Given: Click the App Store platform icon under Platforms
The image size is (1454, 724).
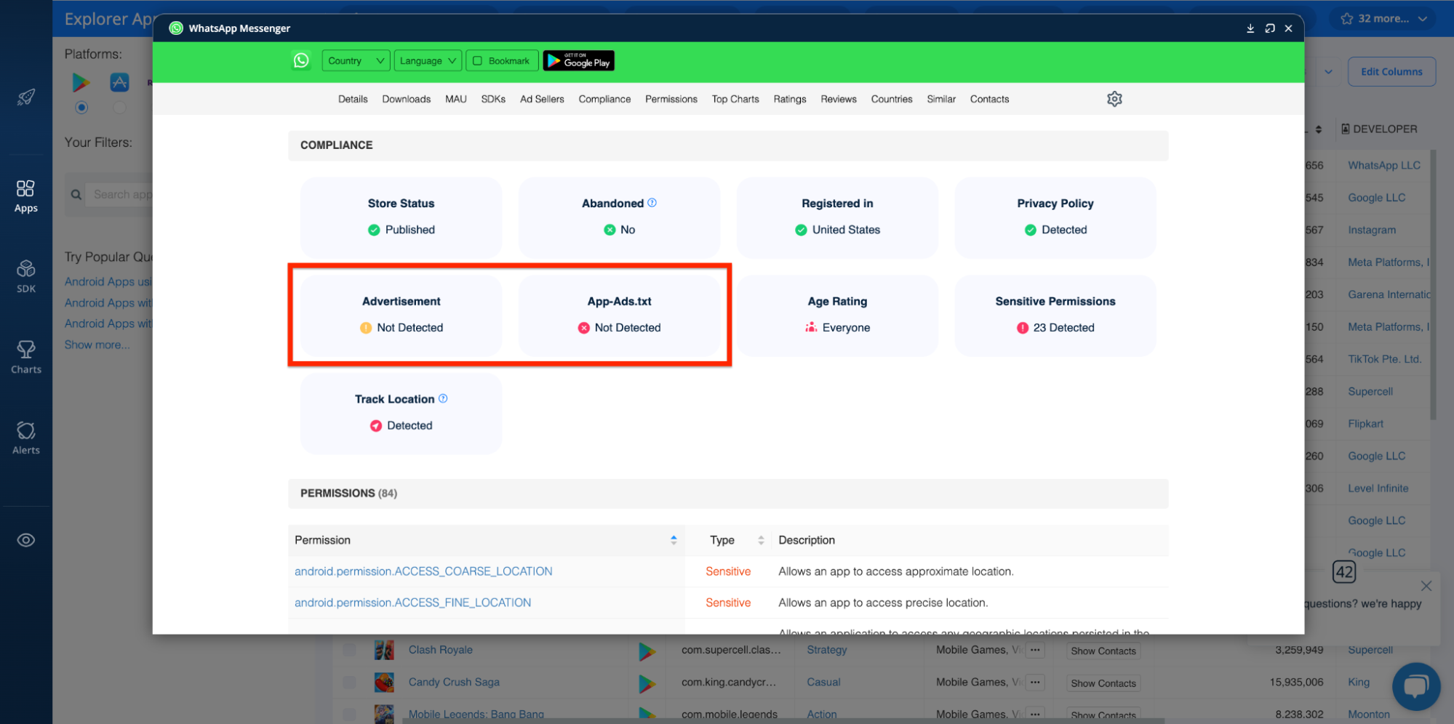Looking at the screenshot, I should tap(119, 82).
